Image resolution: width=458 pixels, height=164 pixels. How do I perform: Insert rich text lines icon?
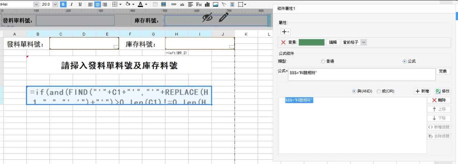190,4
